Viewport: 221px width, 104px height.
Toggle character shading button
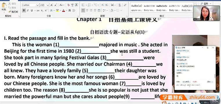70,10
